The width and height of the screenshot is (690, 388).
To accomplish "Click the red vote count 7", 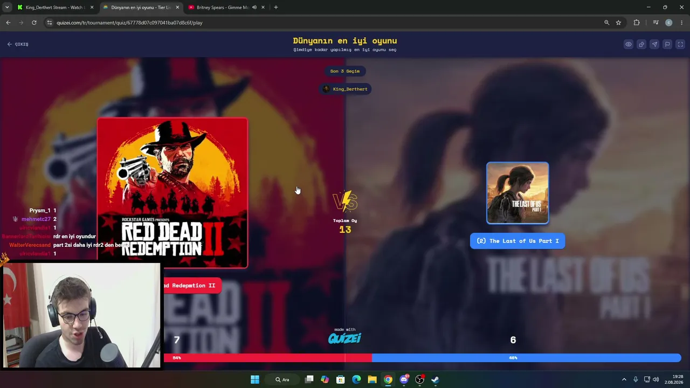I will (176, 340).
